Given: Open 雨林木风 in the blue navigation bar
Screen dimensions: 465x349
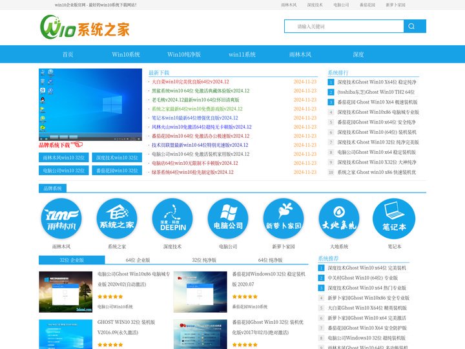Looking at the screenshot, I should [x=300, y=54].
